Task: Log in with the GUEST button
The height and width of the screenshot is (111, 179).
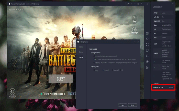Action: (x=61, y=79)
